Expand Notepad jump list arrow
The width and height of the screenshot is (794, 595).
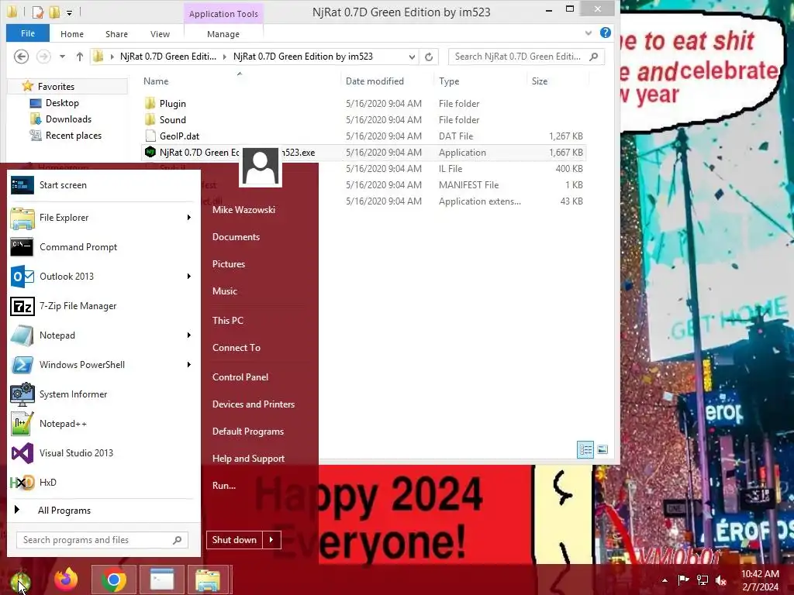pos(189,335)
